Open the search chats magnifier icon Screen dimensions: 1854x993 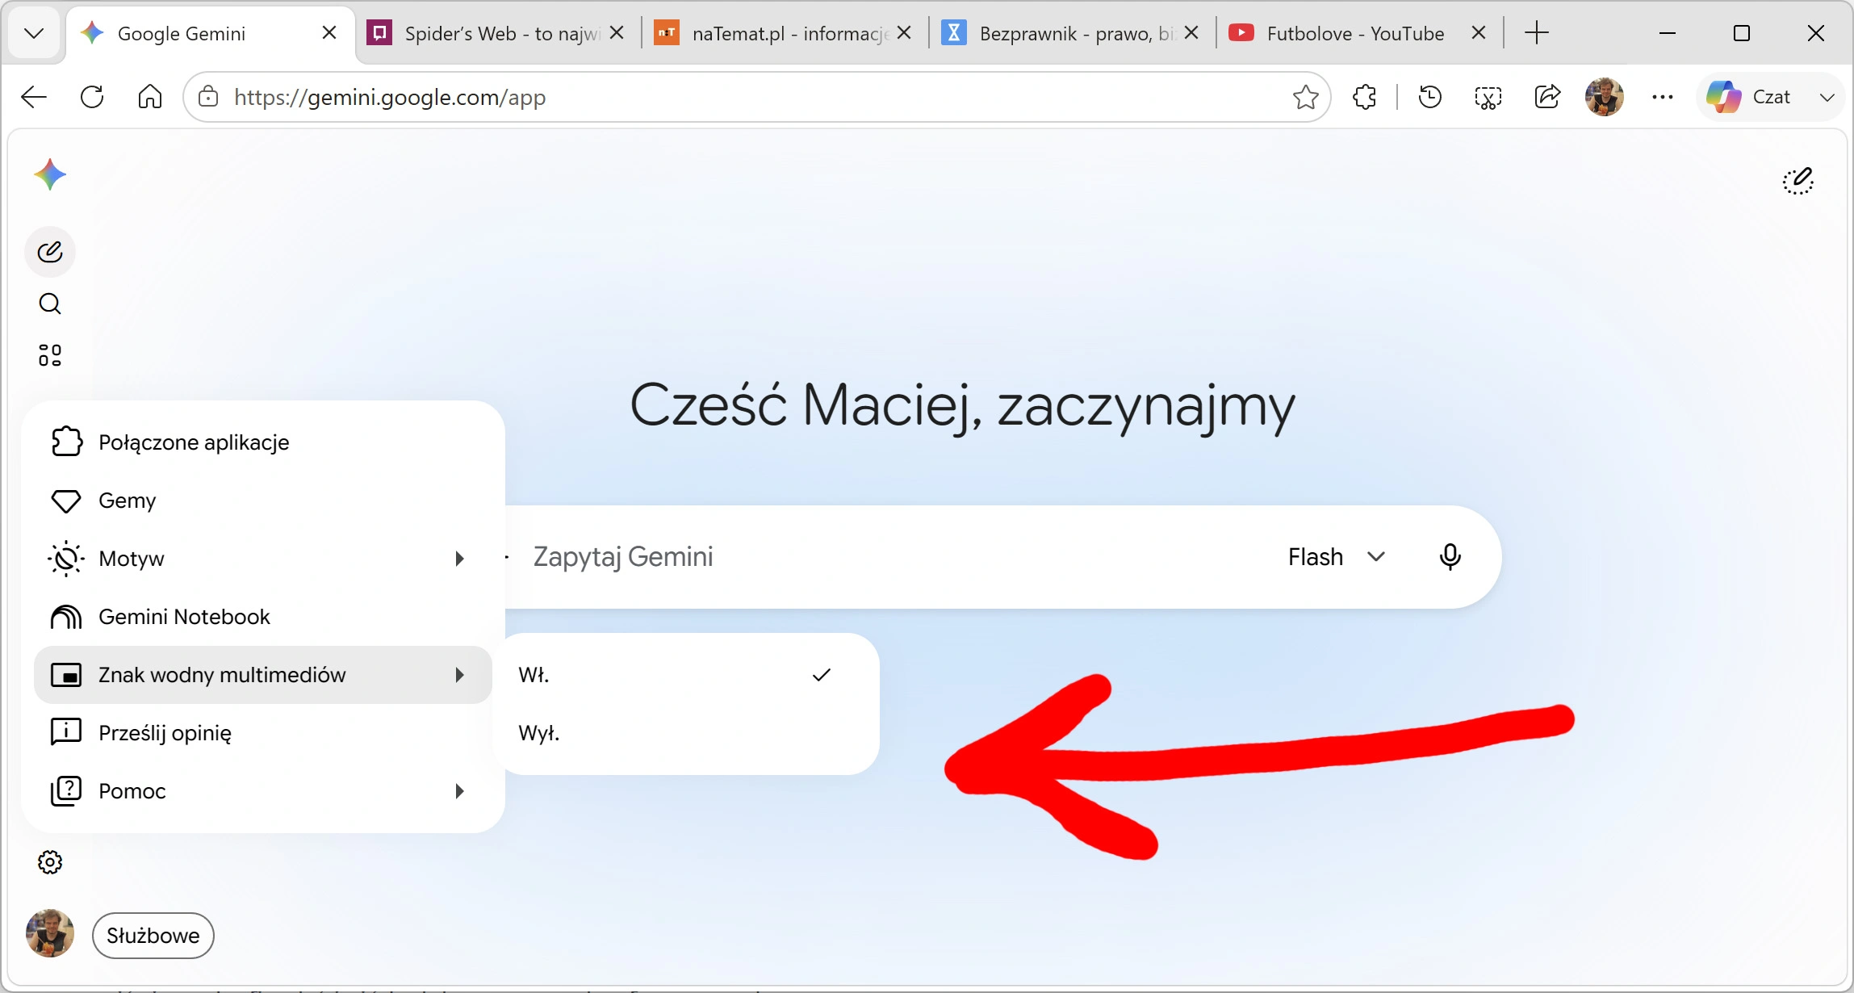coord(50,304)
